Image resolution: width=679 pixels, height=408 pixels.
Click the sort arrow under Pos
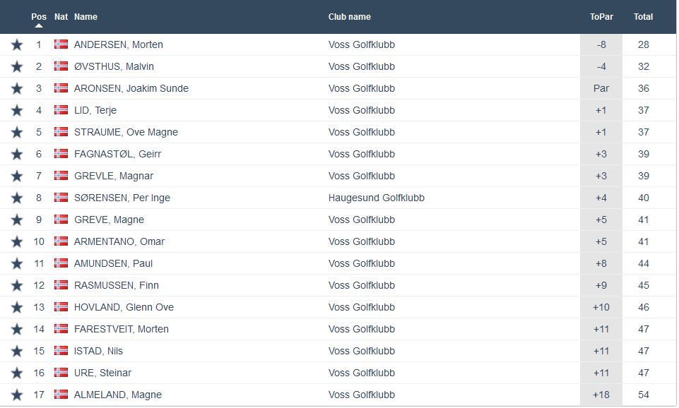coord(39,25)
